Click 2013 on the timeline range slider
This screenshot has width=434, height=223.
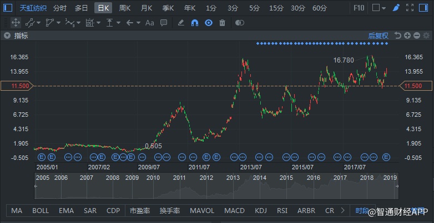(233, 178)
